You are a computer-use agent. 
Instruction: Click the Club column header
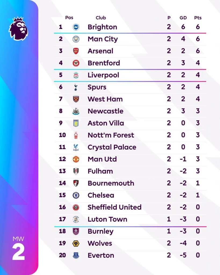pyautogui.click(x=101, y=18)
